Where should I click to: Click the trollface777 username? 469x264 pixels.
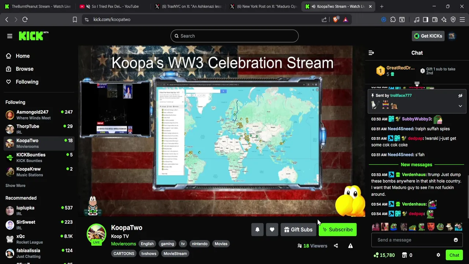point(401,95)
